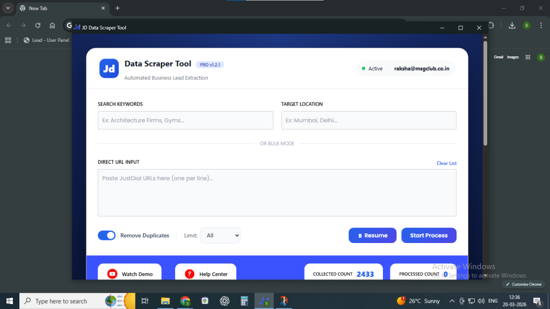550x309 pixels.
Task: Click the Help Center question mark icon
Action: (x=190, y=274)
